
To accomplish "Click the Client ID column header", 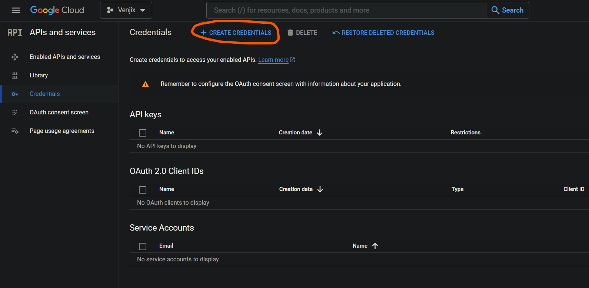I will 574,189.
